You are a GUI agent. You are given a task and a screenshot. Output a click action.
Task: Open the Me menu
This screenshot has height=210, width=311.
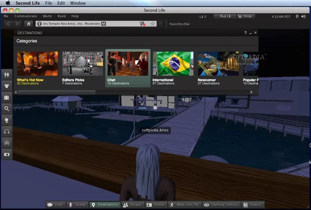tap(6, 16)
